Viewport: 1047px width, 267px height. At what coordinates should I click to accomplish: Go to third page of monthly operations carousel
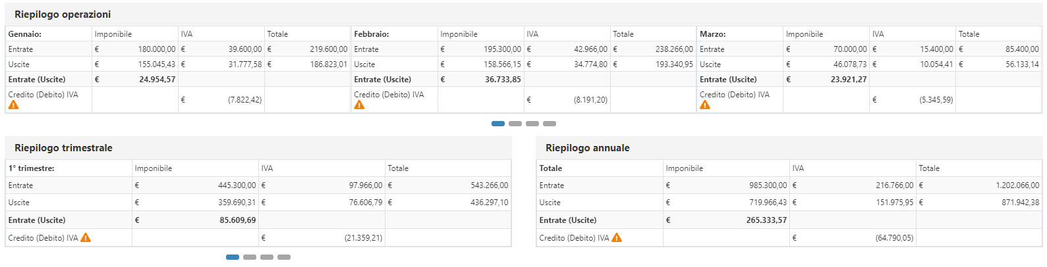pyautogui.click(x=532, y=124)
